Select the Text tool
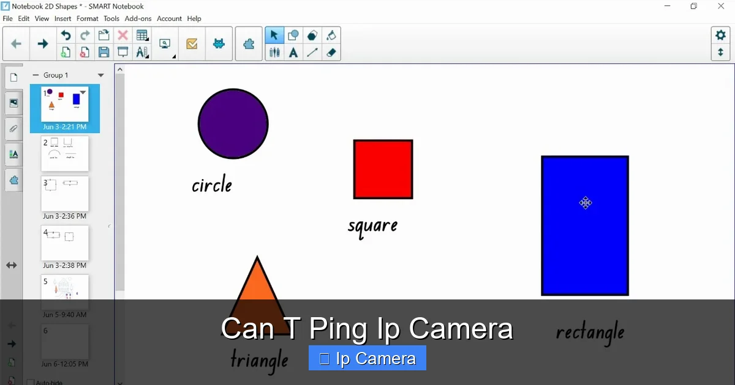Viewport: 735px width, 385px height. [293, 53]
